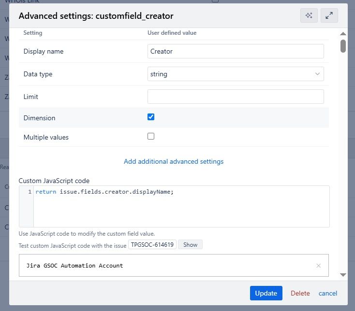
Task: Click the Update button
Action: pyautogui.click(x=266, y=293)
